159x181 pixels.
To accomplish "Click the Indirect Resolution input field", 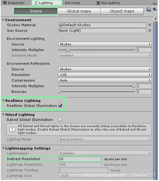I will (80, 159).
